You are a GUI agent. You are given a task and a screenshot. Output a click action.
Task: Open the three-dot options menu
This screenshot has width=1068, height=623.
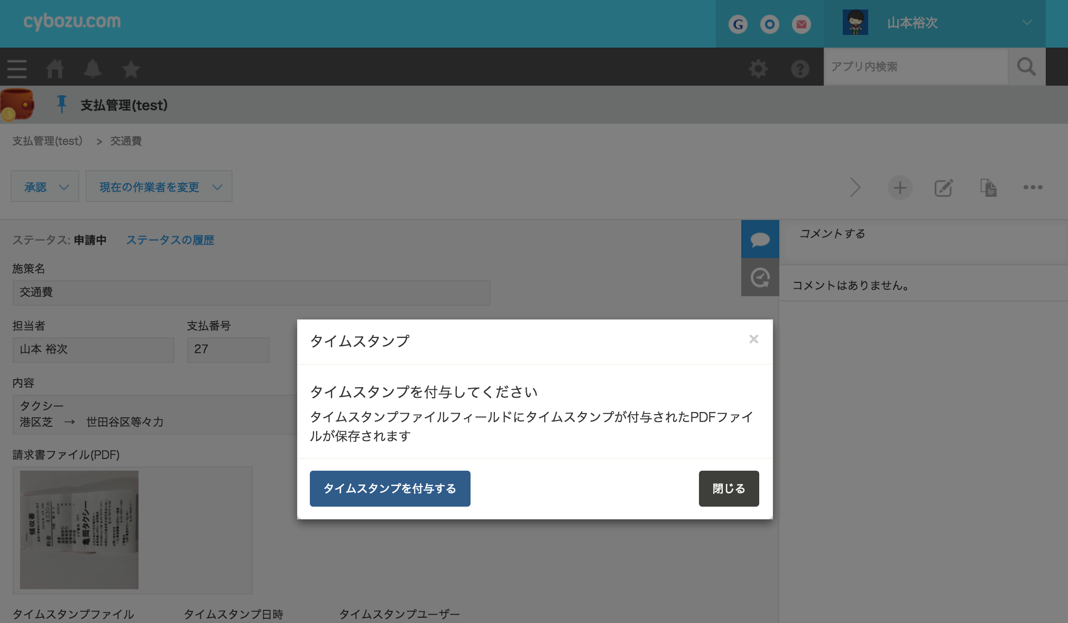(x=1033, y=187)
